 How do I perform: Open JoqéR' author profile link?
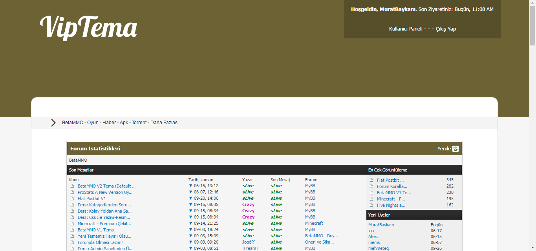click(249, 242)
